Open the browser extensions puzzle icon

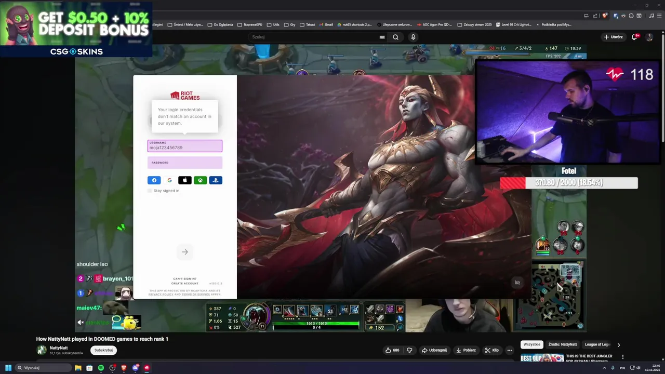(x=631, y=16)
